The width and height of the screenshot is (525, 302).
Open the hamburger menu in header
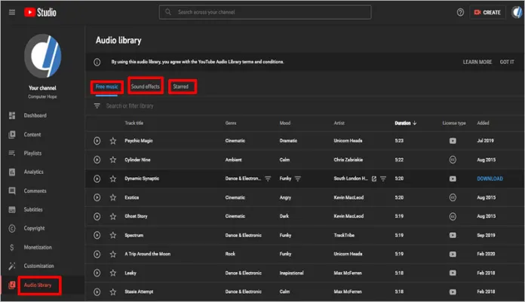pos(11,13)
